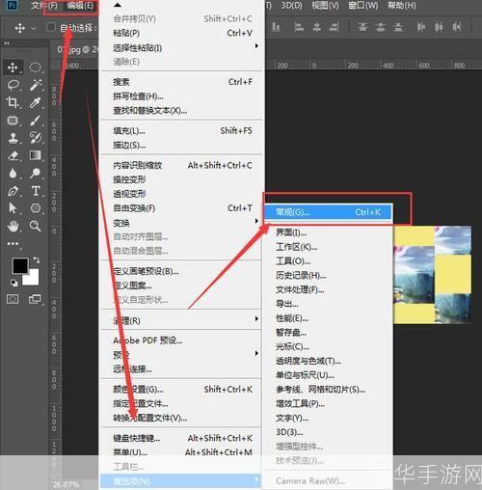The height and width of the screenshot is (490, 482).
Task: Select the Lasso tool
Action: point(13,85)
